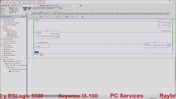
Task: Click the New file toolbar icon
Action: pyautogui.click(x=1, y=5)
